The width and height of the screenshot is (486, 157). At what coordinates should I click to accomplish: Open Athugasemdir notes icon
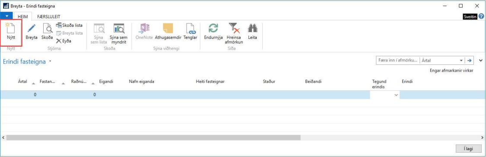(168, 32)
